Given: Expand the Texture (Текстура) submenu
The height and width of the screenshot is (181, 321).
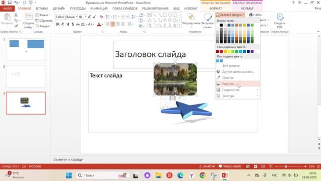Looking at the screenshot, I should 238,96.
